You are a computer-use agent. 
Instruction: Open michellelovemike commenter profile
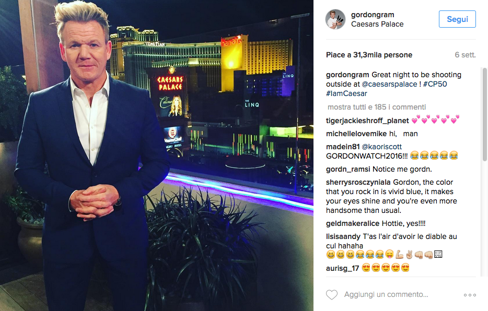click(356, 134)
